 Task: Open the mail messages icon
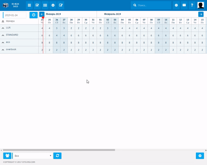coord(184,5)
